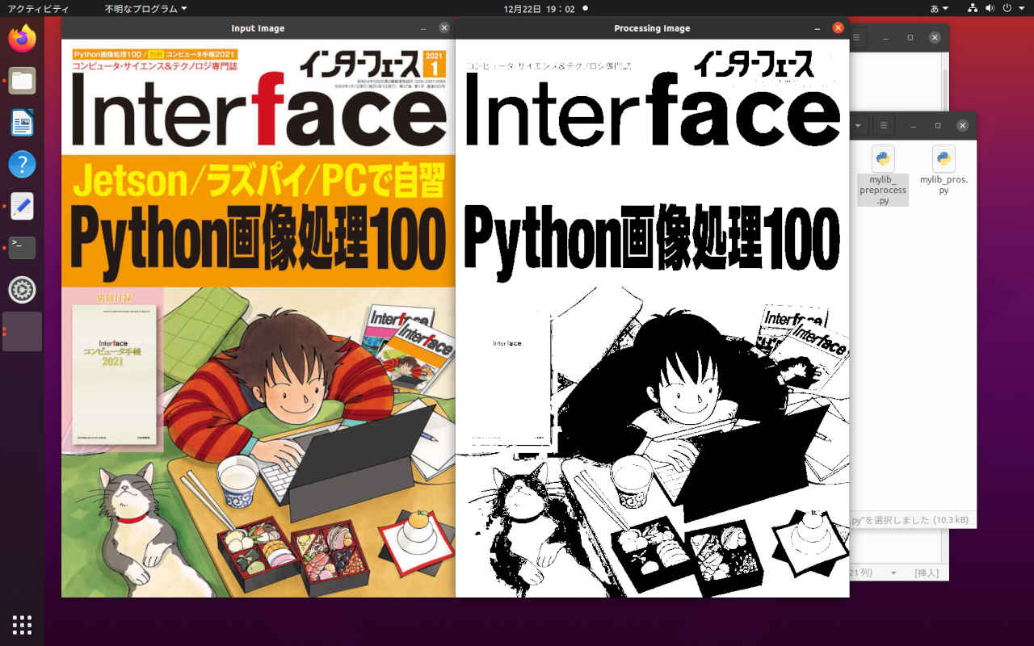This screenshot has height=646, width=1034.
Task: Launch the Files manager from the dock
Action: [x=22, y=81]
